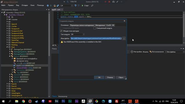This screenshot has width=185, height=104.
Task: Expand the Apex.AI namespace
Action: (7, 24)
